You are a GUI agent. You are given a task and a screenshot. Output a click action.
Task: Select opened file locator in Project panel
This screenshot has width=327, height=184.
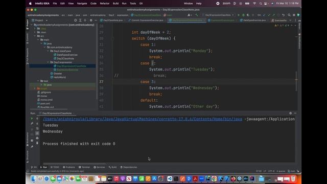[76, 20]
